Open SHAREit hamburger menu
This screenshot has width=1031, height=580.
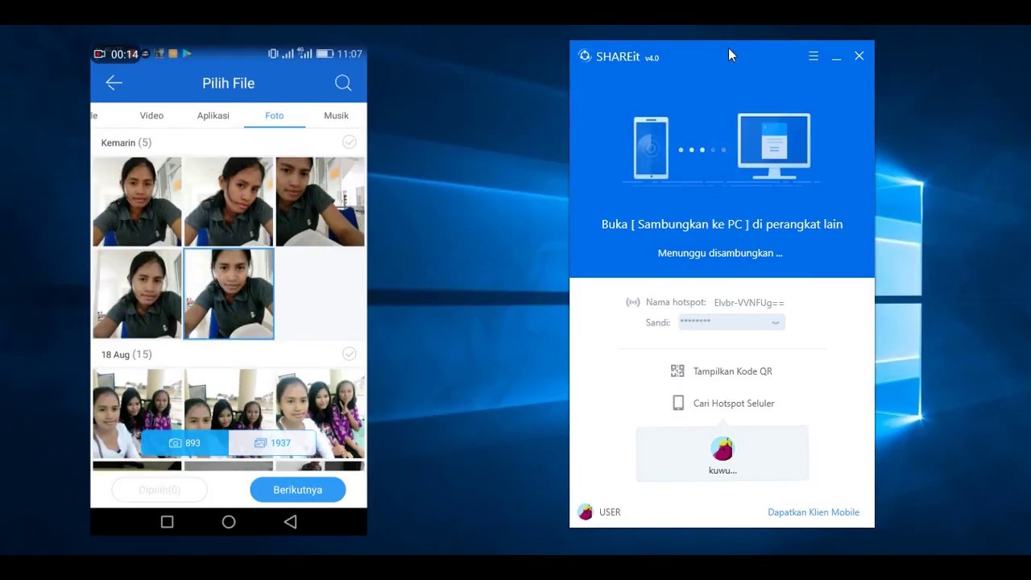pos(814,56)
